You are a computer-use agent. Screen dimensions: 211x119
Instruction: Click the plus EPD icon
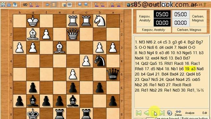112,5
